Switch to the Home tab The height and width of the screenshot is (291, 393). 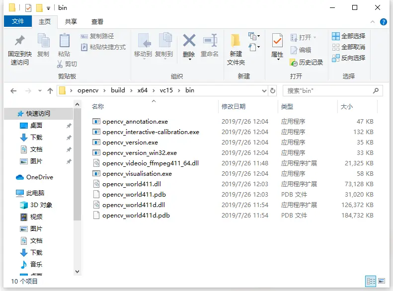(45, 21)
